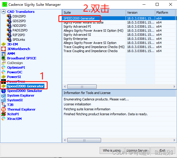Click the Speed2000 Generator icon
The image size is (177, 158).
(x=4, y=86)
